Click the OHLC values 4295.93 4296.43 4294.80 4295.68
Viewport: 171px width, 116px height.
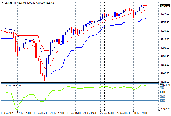[36, 3]
